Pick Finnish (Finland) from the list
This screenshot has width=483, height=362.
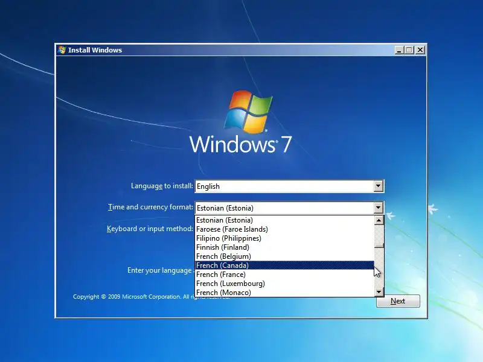pos(284,247)
